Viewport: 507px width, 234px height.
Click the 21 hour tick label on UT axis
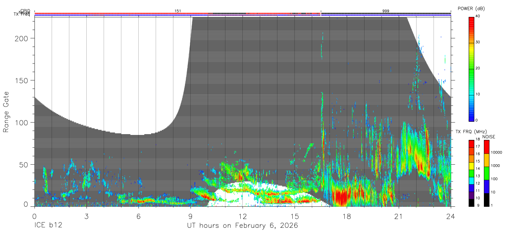399,216
